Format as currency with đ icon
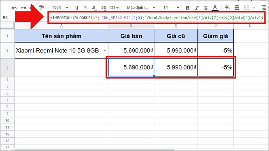 point(77,8)
